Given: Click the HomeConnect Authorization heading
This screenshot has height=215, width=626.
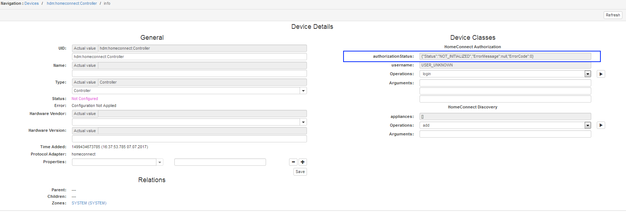Looking at the screenshot, I should 473,47.
